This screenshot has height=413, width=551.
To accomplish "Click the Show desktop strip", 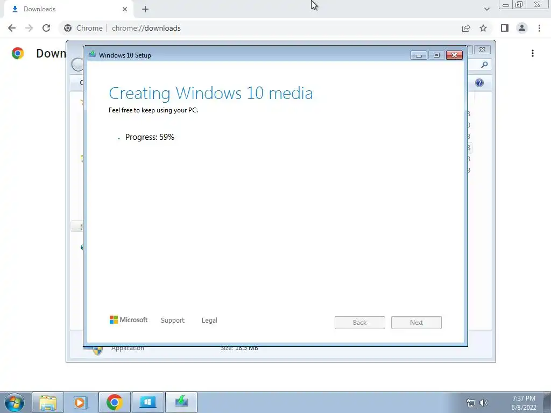I will (547, 402).
